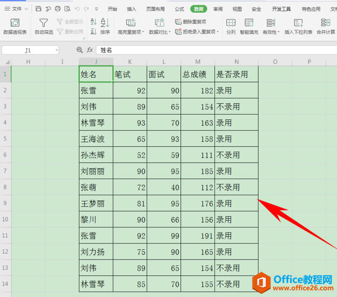Switch to the 开发工具 tab
Viewport: 337px width, 297px height.
pyautogui.click(x=281, y=9)
